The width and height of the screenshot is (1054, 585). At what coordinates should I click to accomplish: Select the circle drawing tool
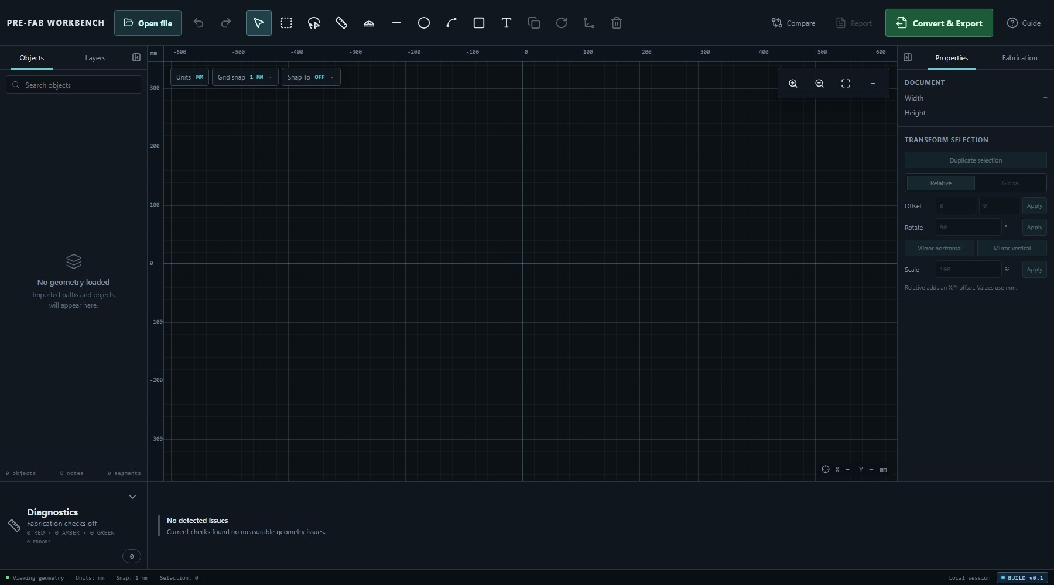pos(424,23)
